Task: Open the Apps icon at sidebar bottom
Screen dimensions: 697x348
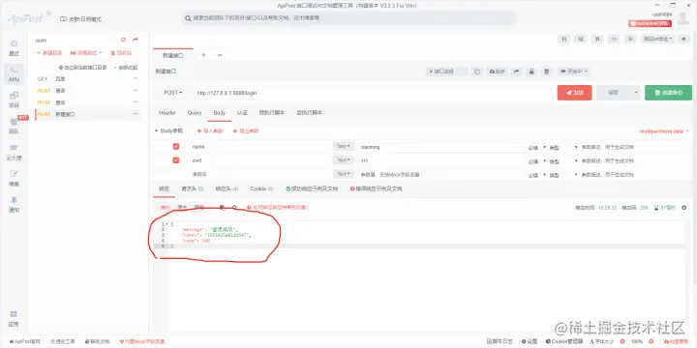Action: (x=14, y=319)
